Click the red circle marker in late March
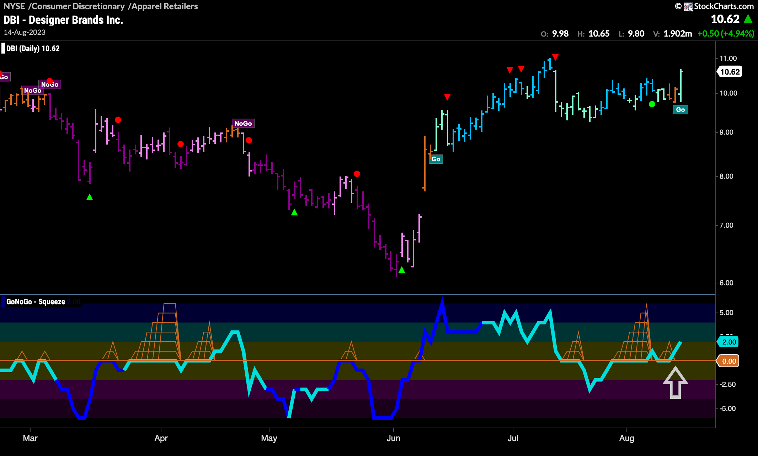758x456 pixels. point(118,120)
